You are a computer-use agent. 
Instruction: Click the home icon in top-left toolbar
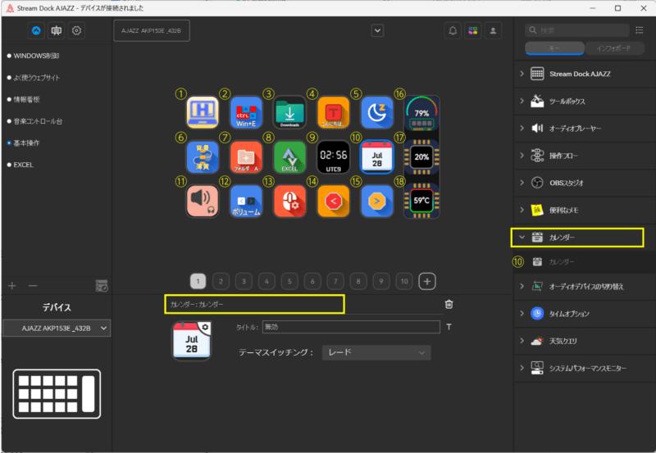(36, 30)
